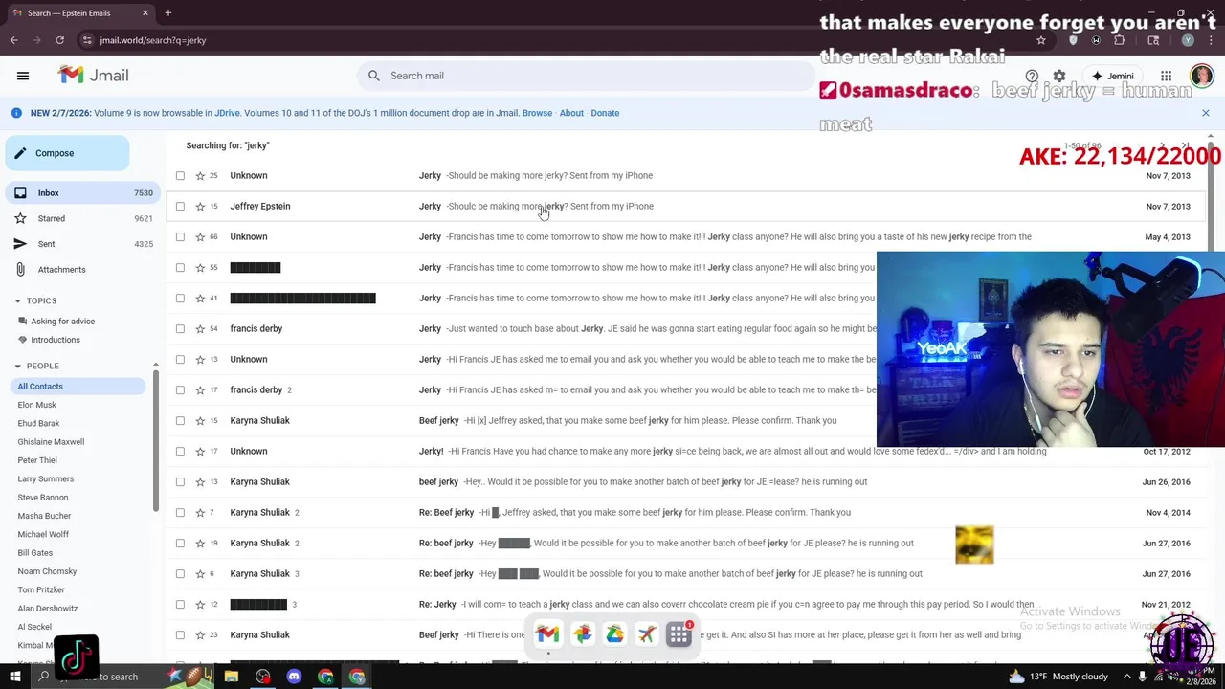Filter by contact Ghislaine Maxwell

click(x=51, y=442)
